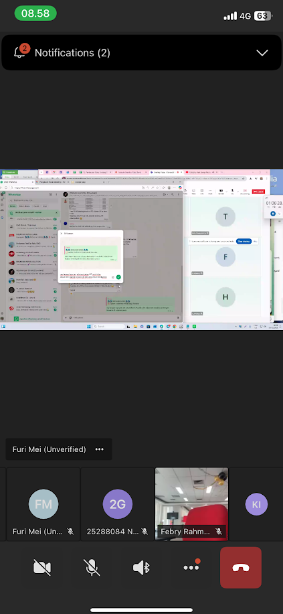Tap the muted mic icon on 25288084 tile
This screenshot has height=614, width=283.
tap(145, 532)
